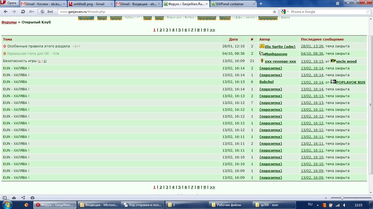Open the network signal tray icon
The height and width of the screenshot is (209, 373).
pos(338,205)
